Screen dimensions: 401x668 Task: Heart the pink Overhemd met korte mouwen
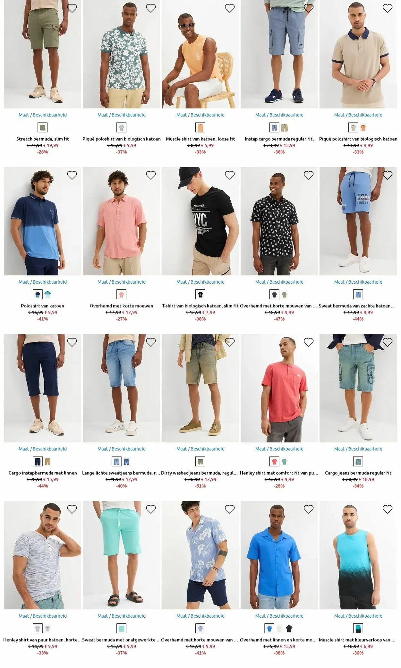pyautogui.click(x=151, y=175)
